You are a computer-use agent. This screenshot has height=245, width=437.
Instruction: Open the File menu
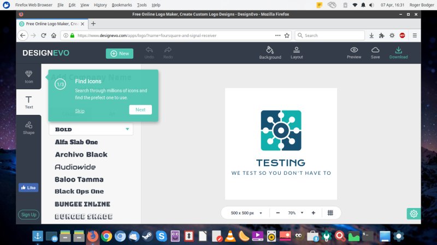click(x=61, y=5)
